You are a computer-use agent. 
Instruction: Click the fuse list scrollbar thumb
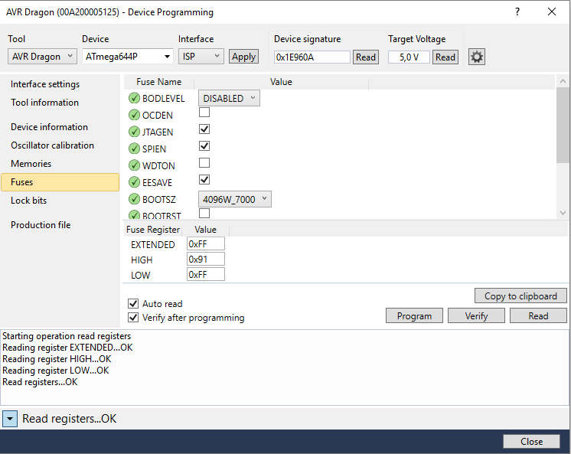563,125
